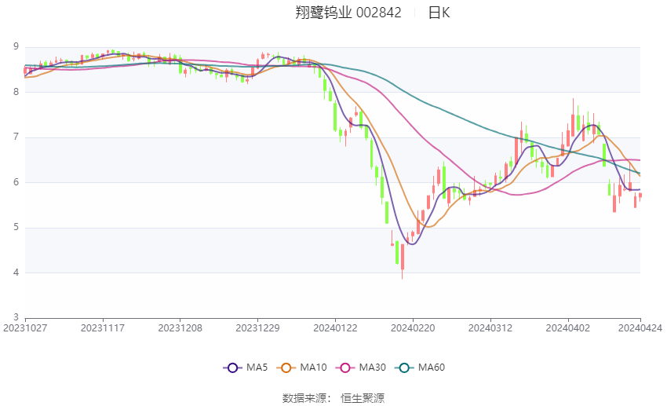Viewport: 667px width, 406px height.
Task: Toggle the MA5 legend series
Action: (246, 368)
